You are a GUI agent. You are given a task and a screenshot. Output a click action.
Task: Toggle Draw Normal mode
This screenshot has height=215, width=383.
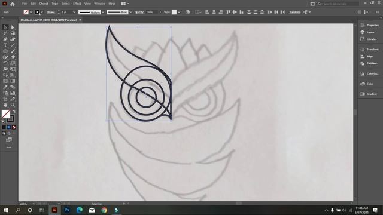(x=4, y=133)
